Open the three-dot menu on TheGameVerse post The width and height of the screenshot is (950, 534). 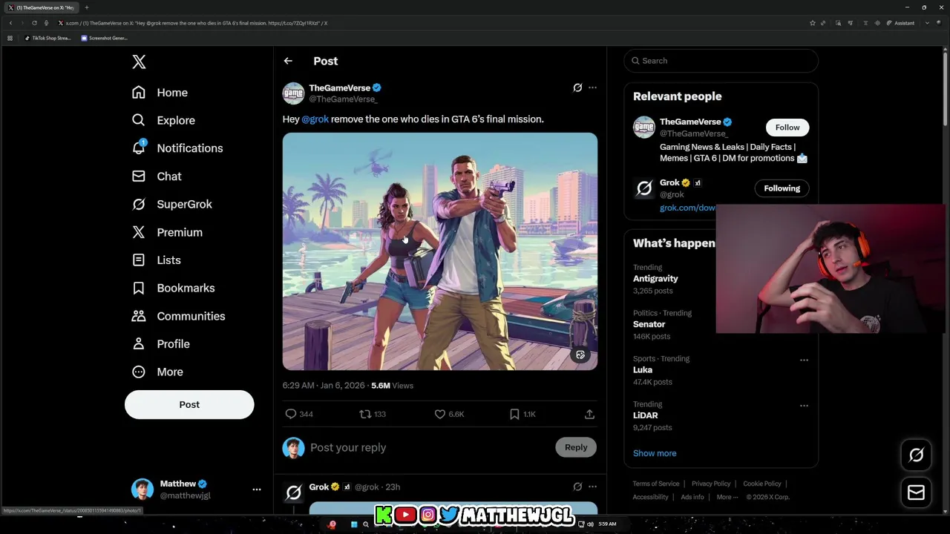click(x=592, y=88)
